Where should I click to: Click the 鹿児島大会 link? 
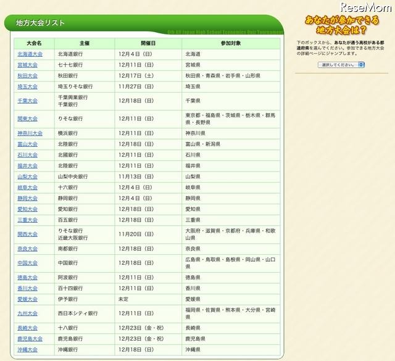tap(30, 339)
